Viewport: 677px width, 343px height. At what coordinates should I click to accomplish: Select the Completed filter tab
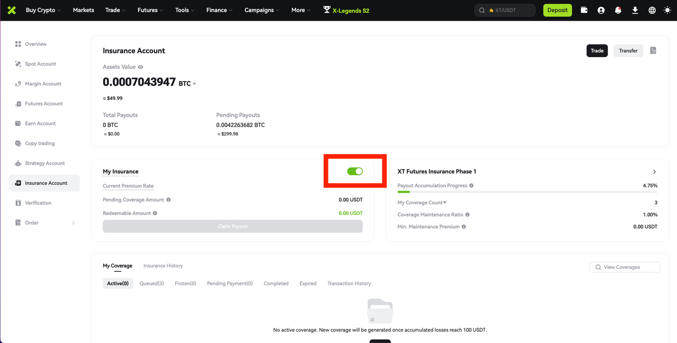pyautogui.click(x=276, y=284)
